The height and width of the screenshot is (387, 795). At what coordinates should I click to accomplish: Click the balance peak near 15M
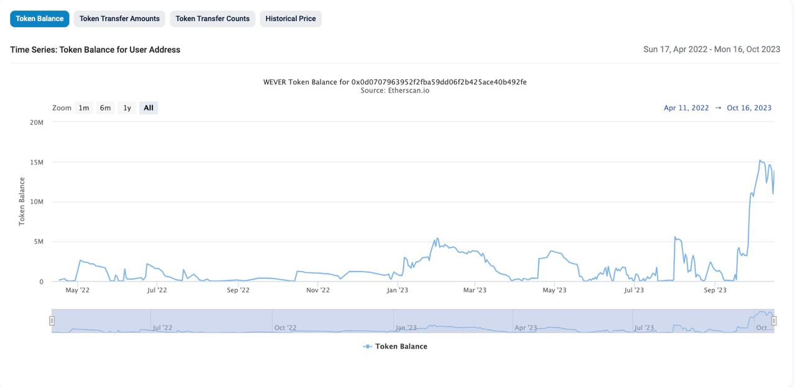[x=760, y=161]
